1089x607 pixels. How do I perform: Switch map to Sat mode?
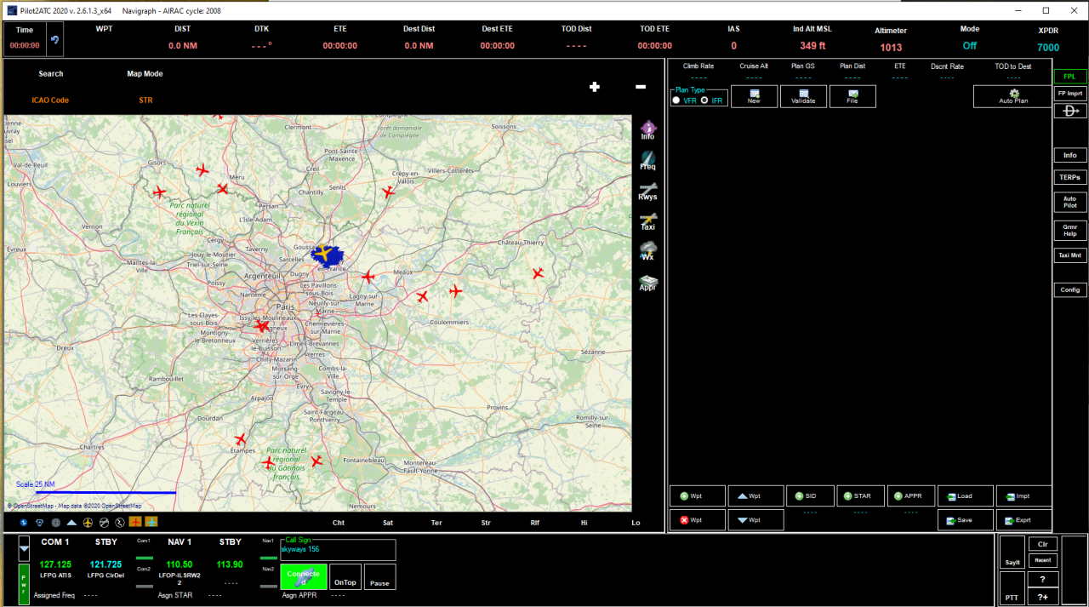388,523
